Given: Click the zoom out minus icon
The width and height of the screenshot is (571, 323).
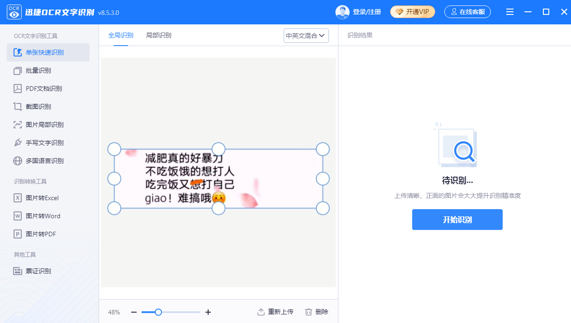Looking at the screenshot, I should point(134,312).
